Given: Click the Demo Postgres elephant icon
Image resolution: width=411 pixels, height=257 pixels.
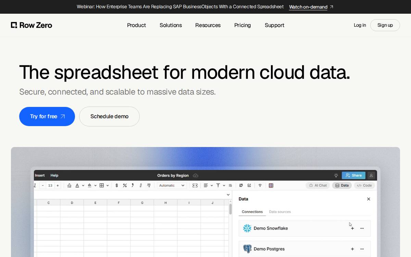Looking at the screenshot, I should (247, 249).
